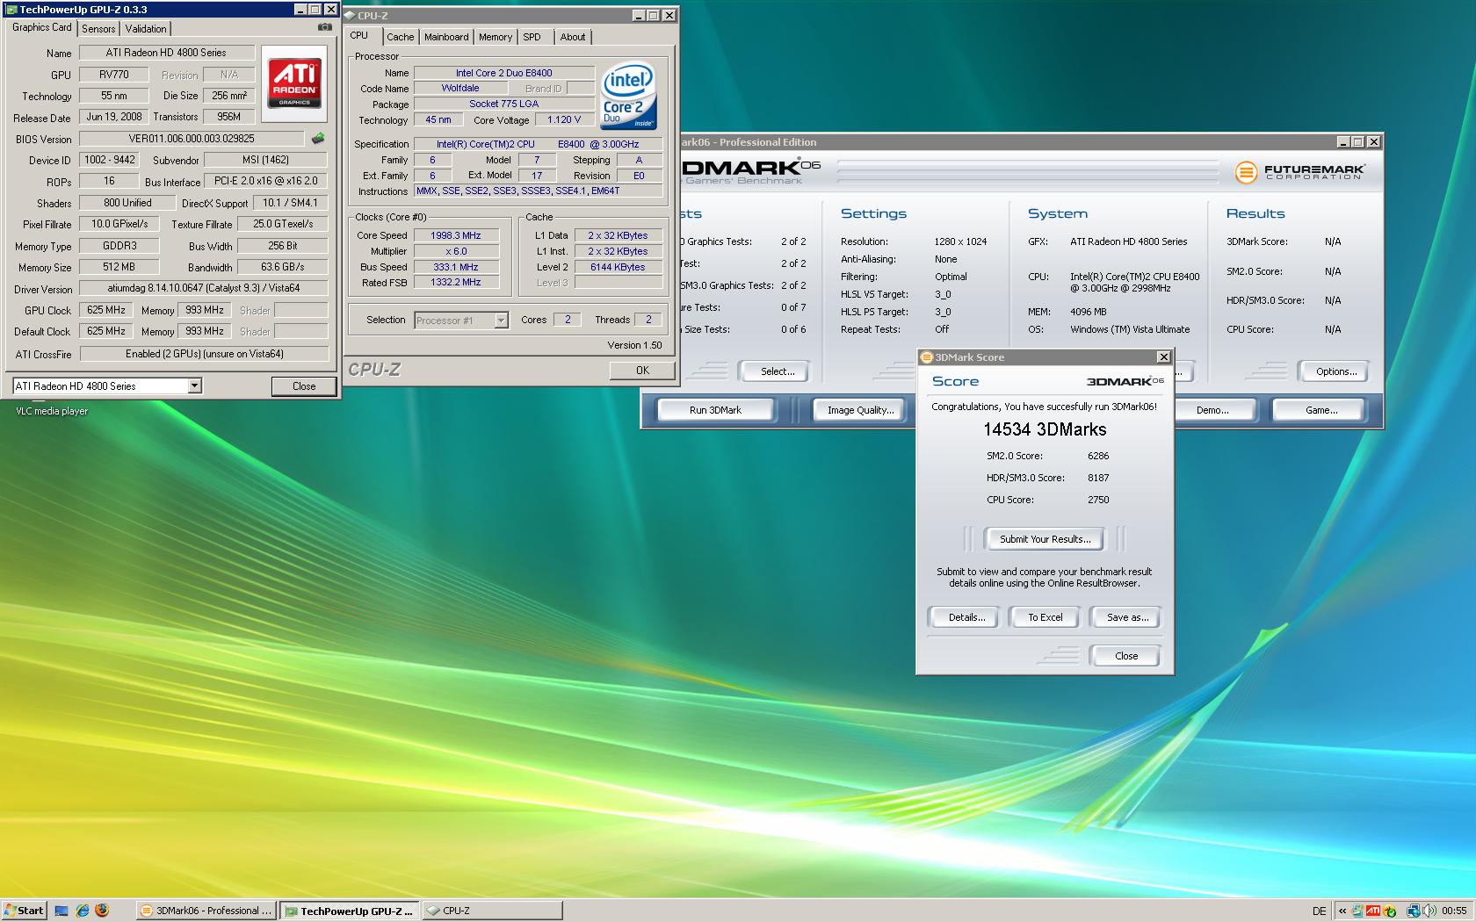This screenshot has height=922, width=1476.
Task: Click the BIOS save chip icon in GPU-Z
Action: (x=318, y=138)
